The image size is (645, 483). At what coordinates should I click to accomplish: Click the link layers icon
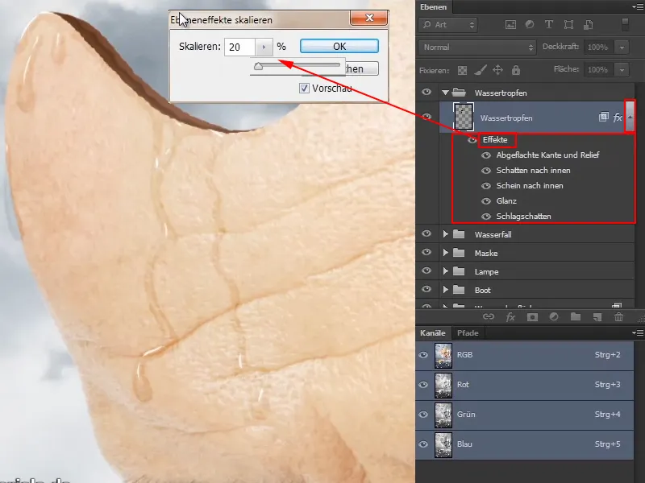coord(489,316)
